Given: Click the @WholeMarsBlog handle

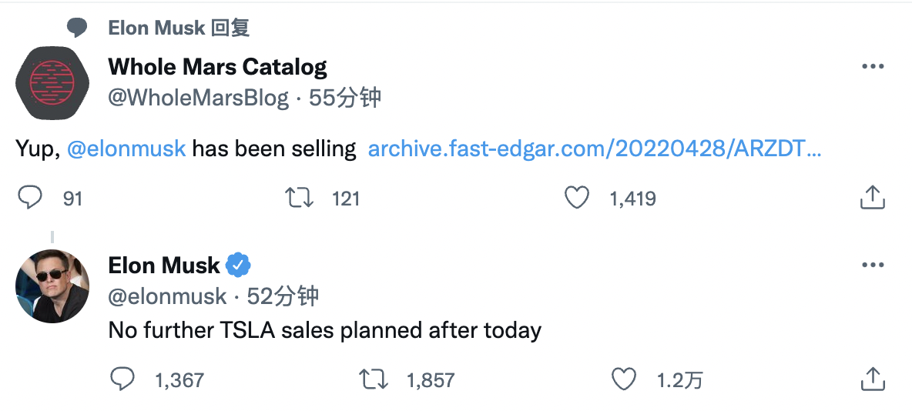Looking at the screenshot, I should tap(199, 98).
